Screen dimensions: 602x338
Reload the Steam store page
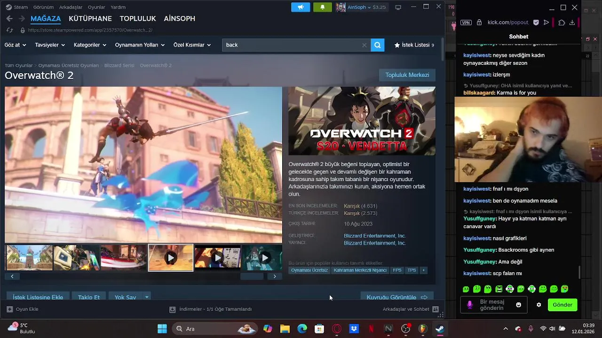[x=9, y=30]
